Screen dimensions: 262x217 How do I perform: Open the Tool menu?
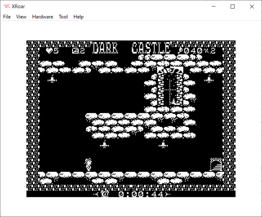63,17
